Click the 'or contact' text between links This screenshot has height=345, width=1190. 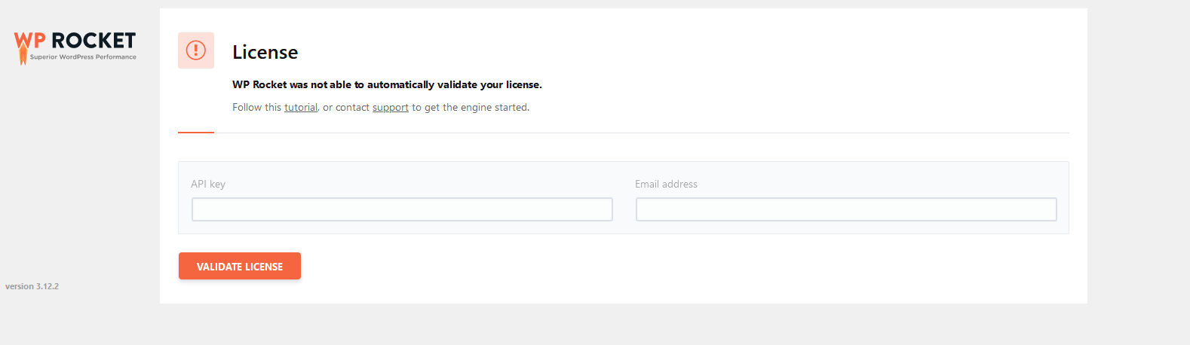pos(346,108)
